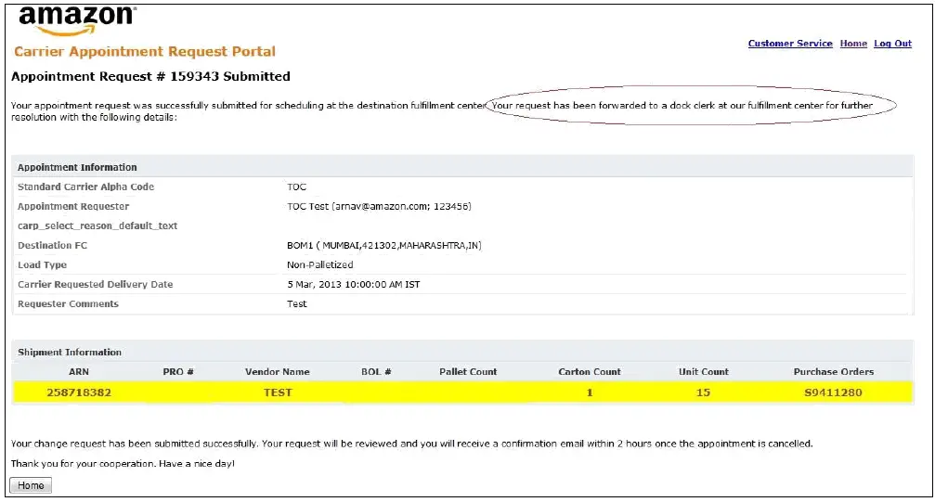The image size is (935, 502).
Task: Click the Log Out link
Action: click(892, 44)
